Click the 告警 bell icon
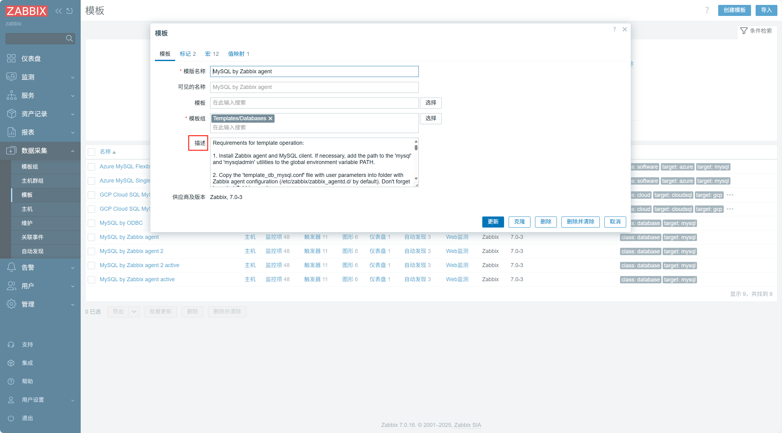The image size is (782, 433). pyautogui.click(x=11, y=267)
